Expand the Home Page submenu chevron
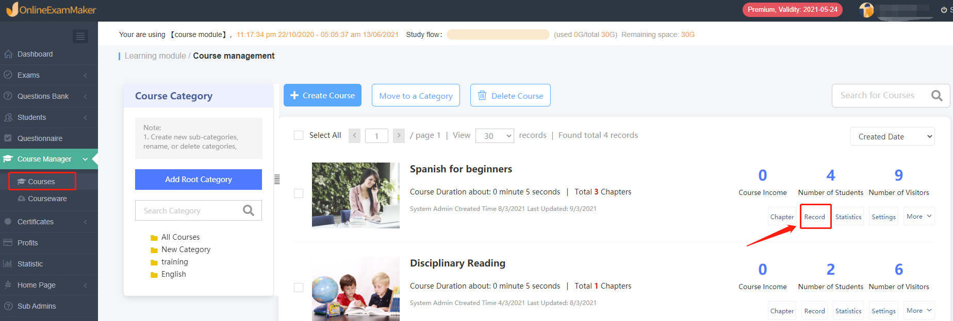The width and height of the screenshot is (953, 321). click(85, 286)
